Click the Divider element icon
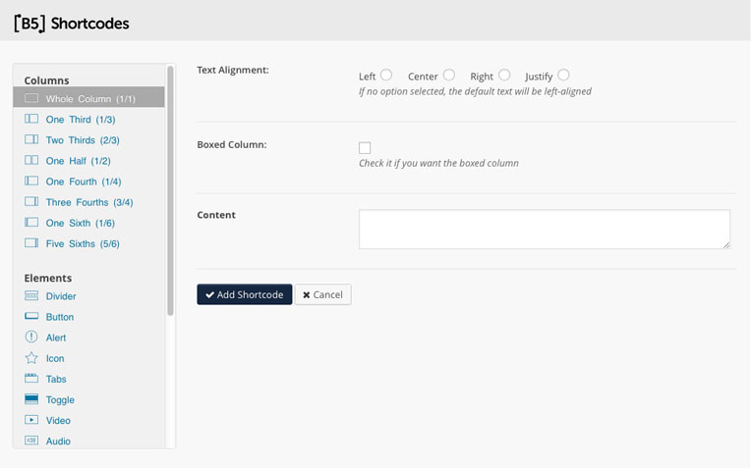This screenshot has height=468, width=751. 31,296
